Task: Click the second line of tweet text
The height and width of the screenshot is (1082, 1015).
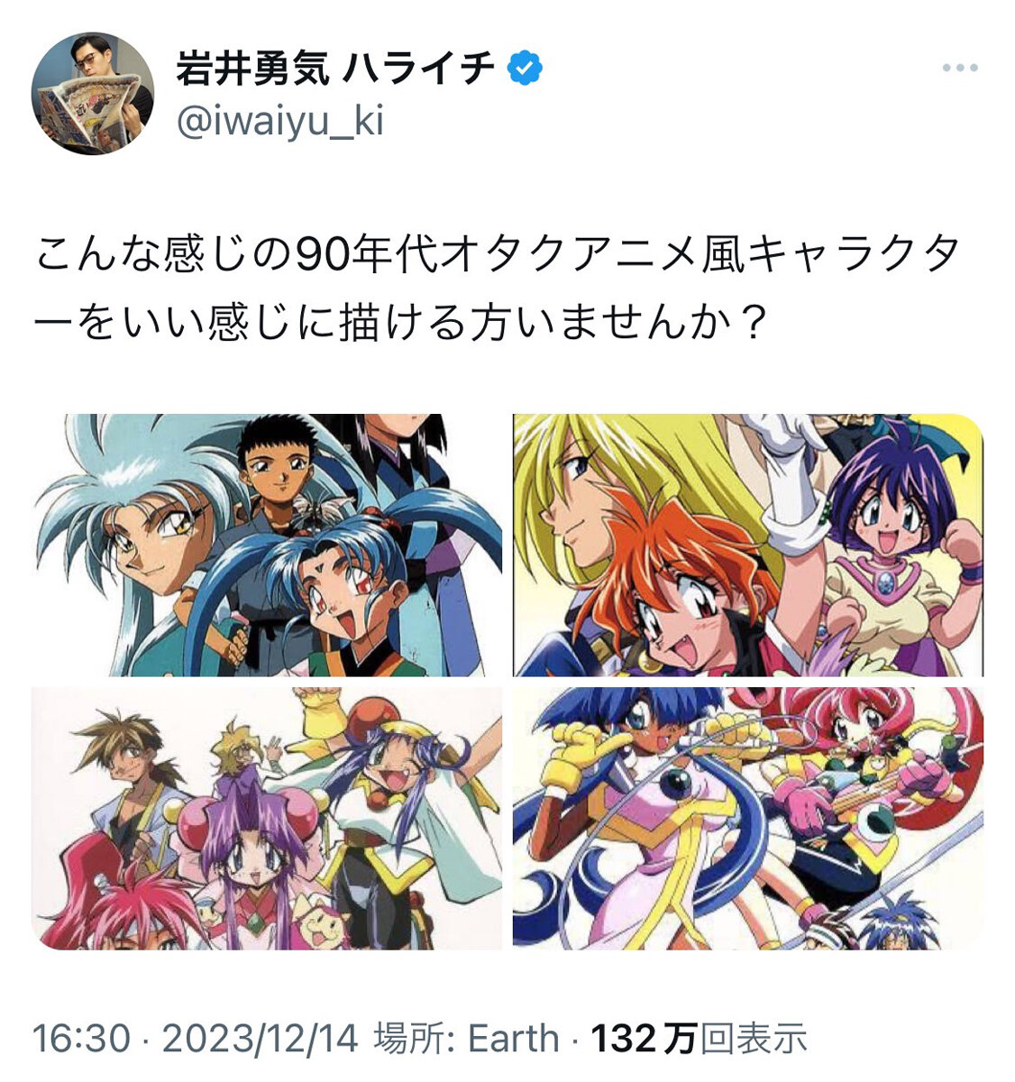Action: pos(400,319)
